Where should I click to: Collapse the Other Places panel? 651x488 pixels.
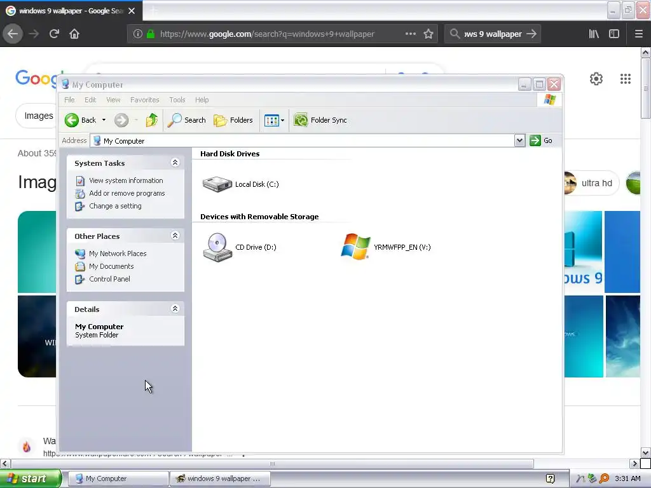click(x=175, y=236)
